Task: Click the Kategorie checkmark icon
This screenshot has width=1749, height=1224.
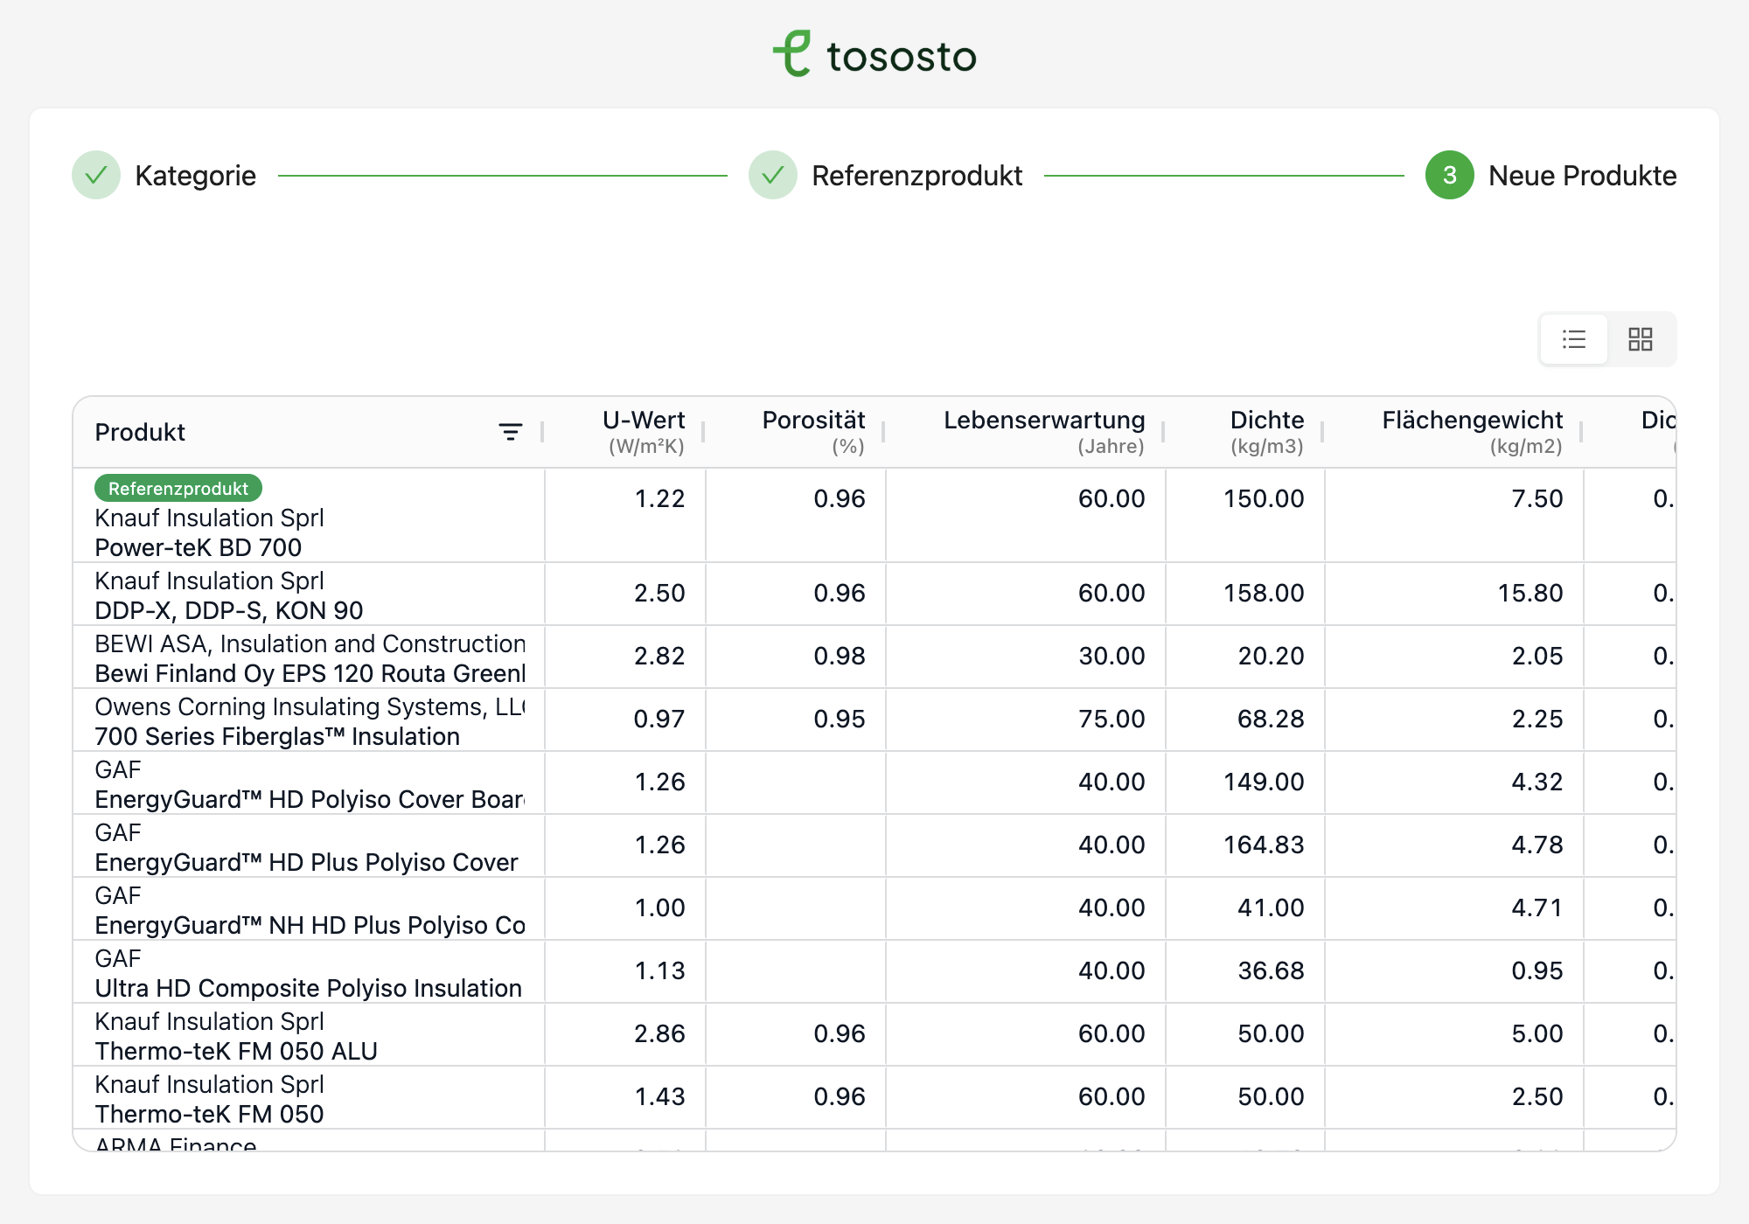Action: pyautogui.click(x=96, y=176)
